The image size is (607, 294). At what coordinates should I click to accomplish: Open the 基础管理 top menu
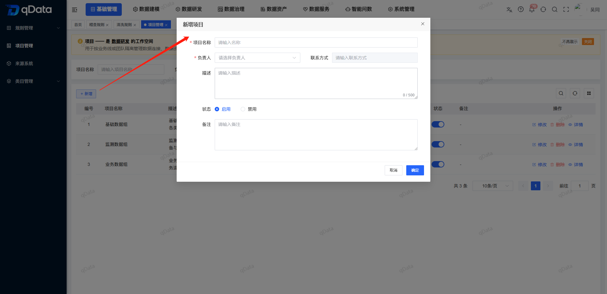[104, 10]
